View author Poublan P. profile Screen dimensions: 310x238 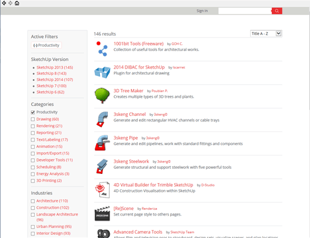160,91
